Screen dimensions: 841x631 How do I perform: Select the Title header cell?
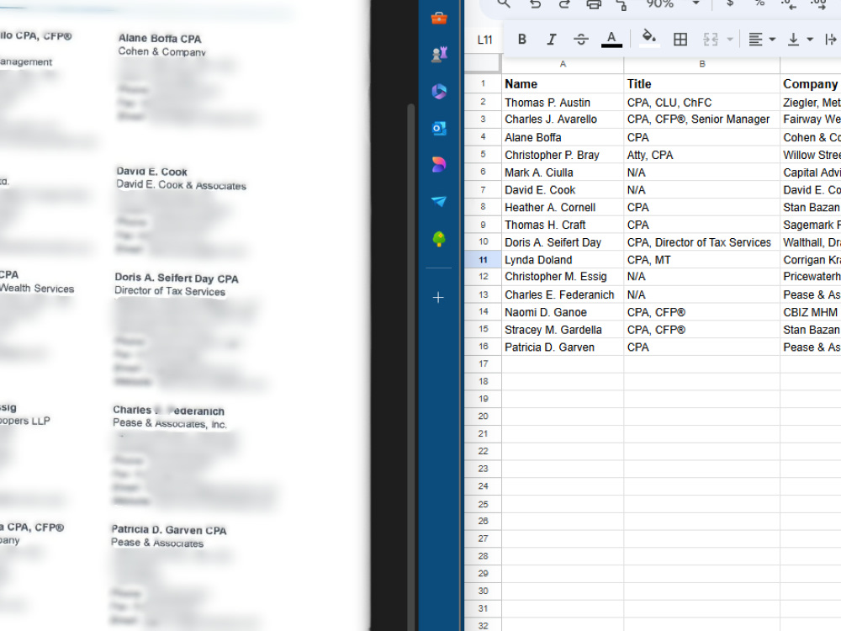[701, 83]
